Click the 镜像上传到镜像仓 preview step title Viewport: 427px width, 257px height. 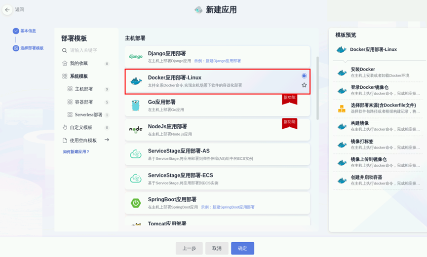369,159
